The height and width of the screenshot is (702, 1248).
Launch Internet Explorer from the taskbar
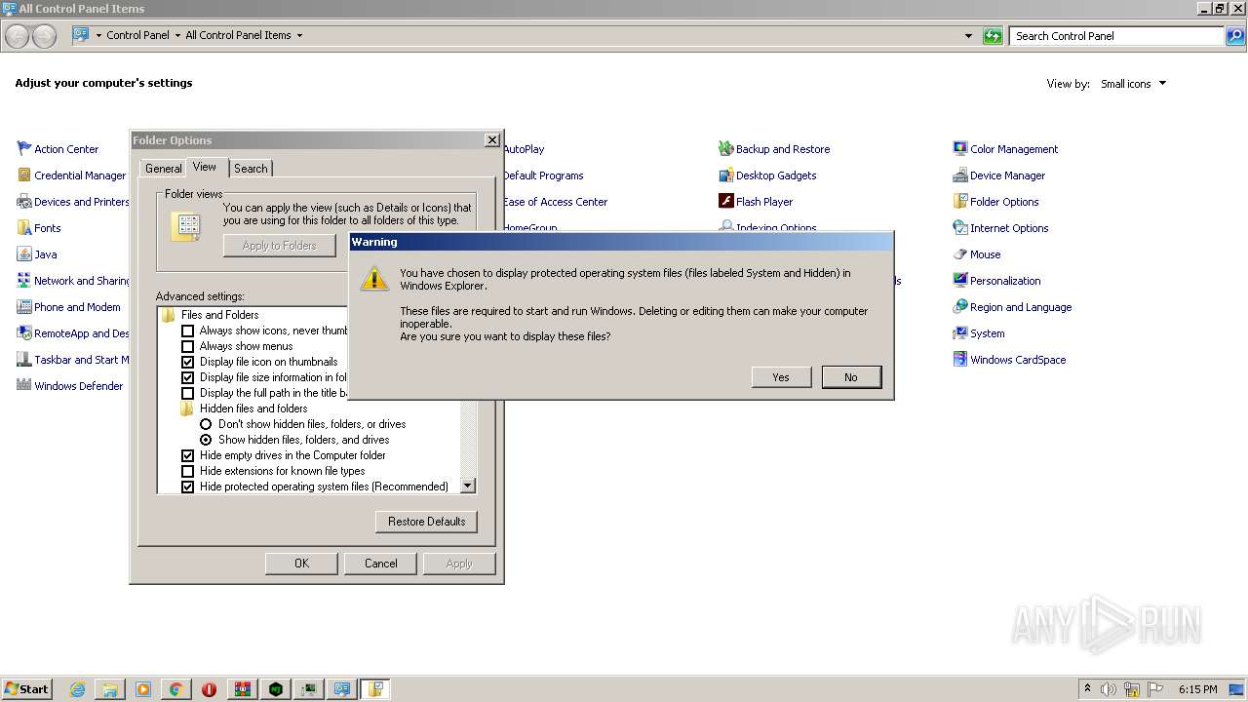coord(78,689)
